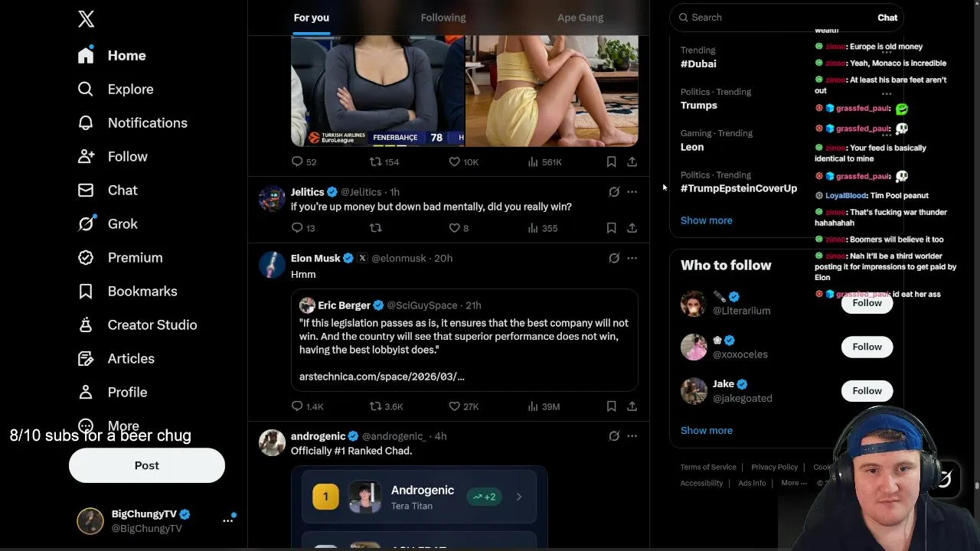Repost the post with 154 reposts

tap(384, 161)
